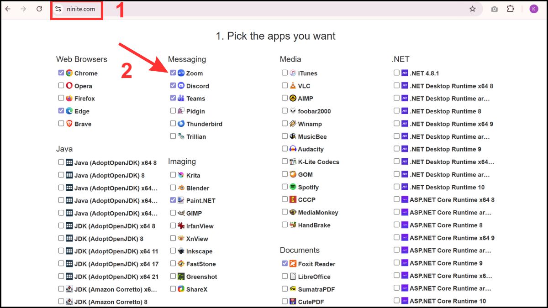Click JDK (Amazon Corretto) 8 label

point(111,302)
